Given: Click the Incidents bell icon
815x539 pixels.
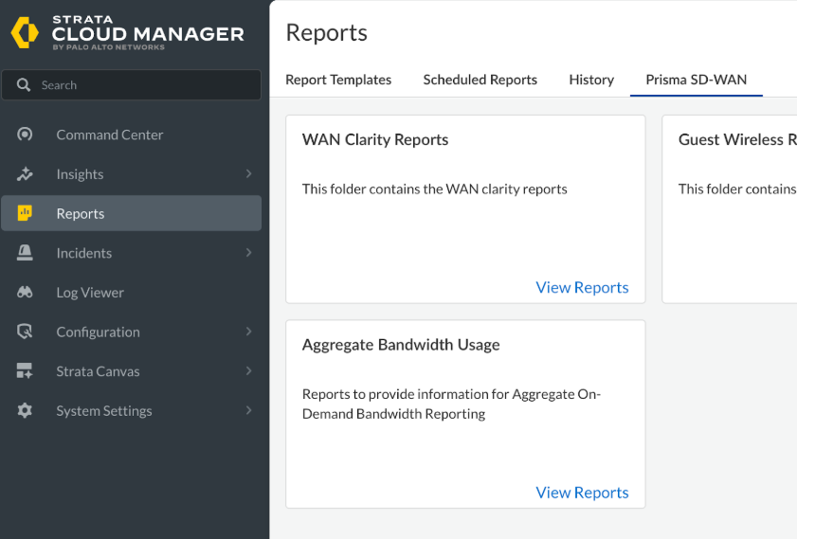Looking at the screenshot, I should (25, 253).
